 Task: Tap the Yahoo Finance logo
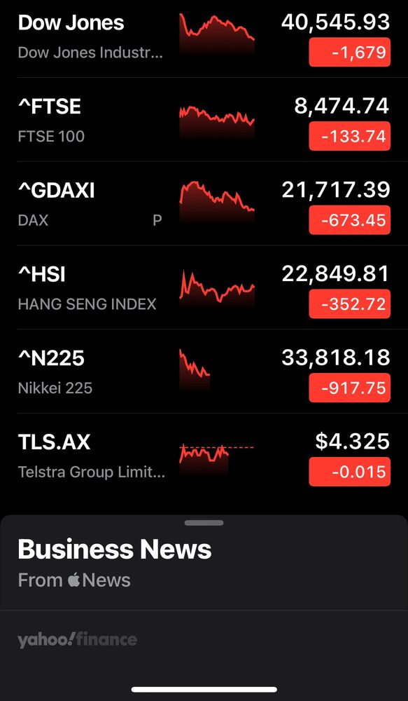coord(76,639)
